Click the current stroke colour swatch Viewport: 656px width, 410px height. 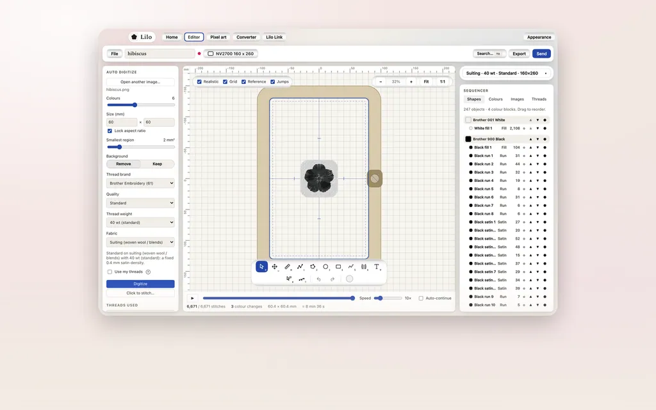[349, 279]
